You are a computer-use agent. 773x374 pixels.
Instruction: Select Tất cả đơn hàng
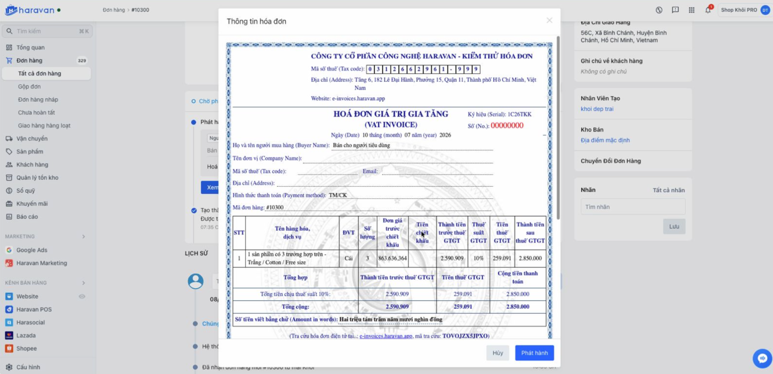click(46, 74)
